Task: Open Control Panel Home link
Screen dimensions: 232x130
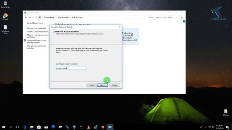Action: pyautogui.click(x=35, y=23)
